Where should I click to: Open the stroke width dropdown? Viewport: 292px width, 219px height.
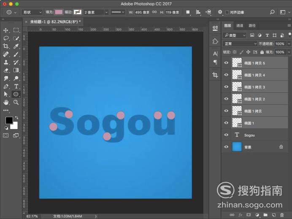coord(106,12)
